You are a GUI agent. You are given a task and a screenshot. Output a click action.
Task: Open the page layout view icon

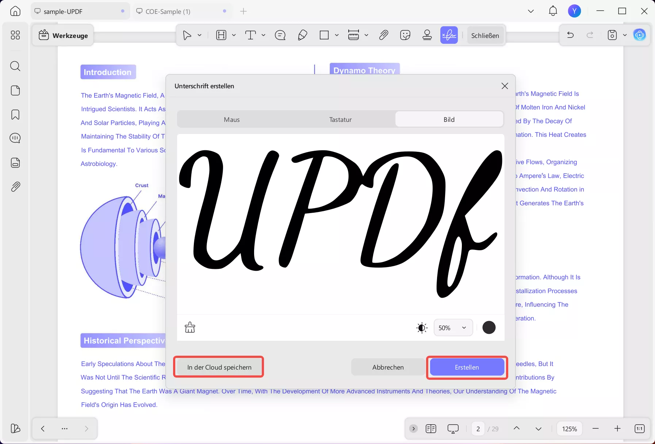[x=431, y=429]
